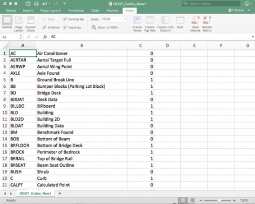Select cell containing Calculated Point
Screen dimensions: 255x204
pos(81,185)
